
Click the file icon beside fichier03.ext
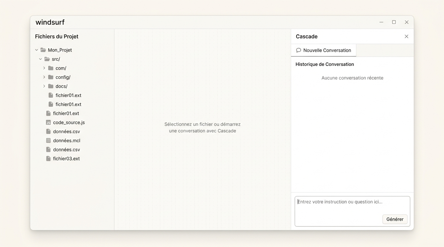48,159
